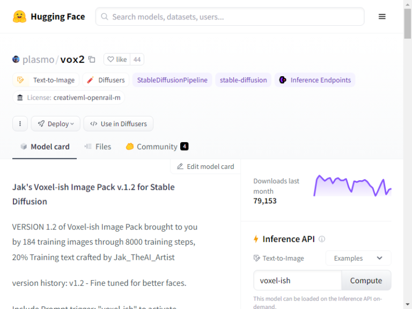Open the hamburger navigation menu

pyautogui.click(x=382, y=17)
